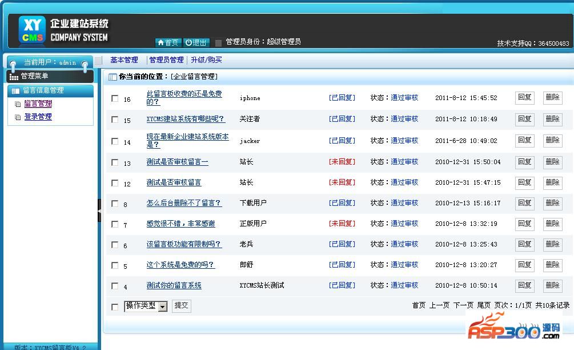
Task: Open message 测试是否审核留言一
Action: (x=177, y=162)
